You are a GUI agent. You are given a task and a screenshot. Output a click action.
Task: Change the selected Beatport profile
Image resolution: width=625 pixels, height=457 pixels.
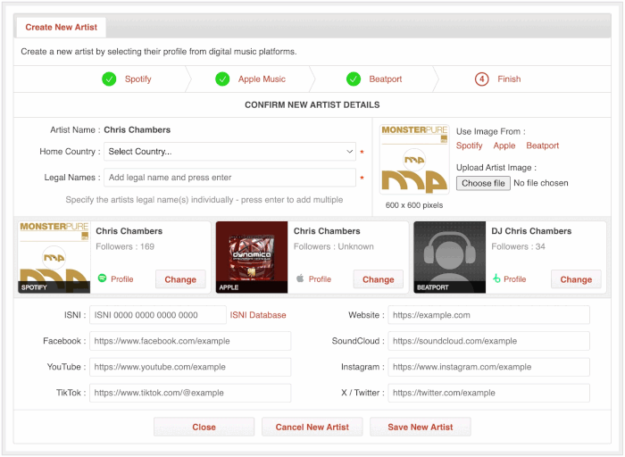(576, 279)
